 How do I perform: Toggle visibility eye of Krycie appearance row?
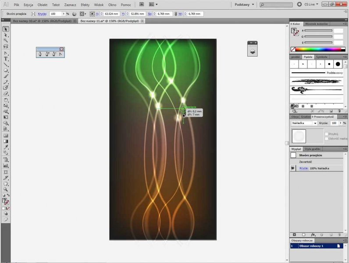pyautogui.click(x=293, y=168)
